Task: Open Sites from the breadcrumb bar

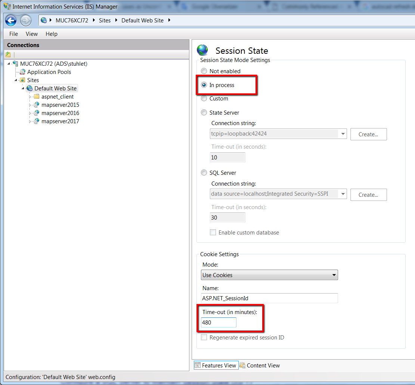Action: point(105,21)
